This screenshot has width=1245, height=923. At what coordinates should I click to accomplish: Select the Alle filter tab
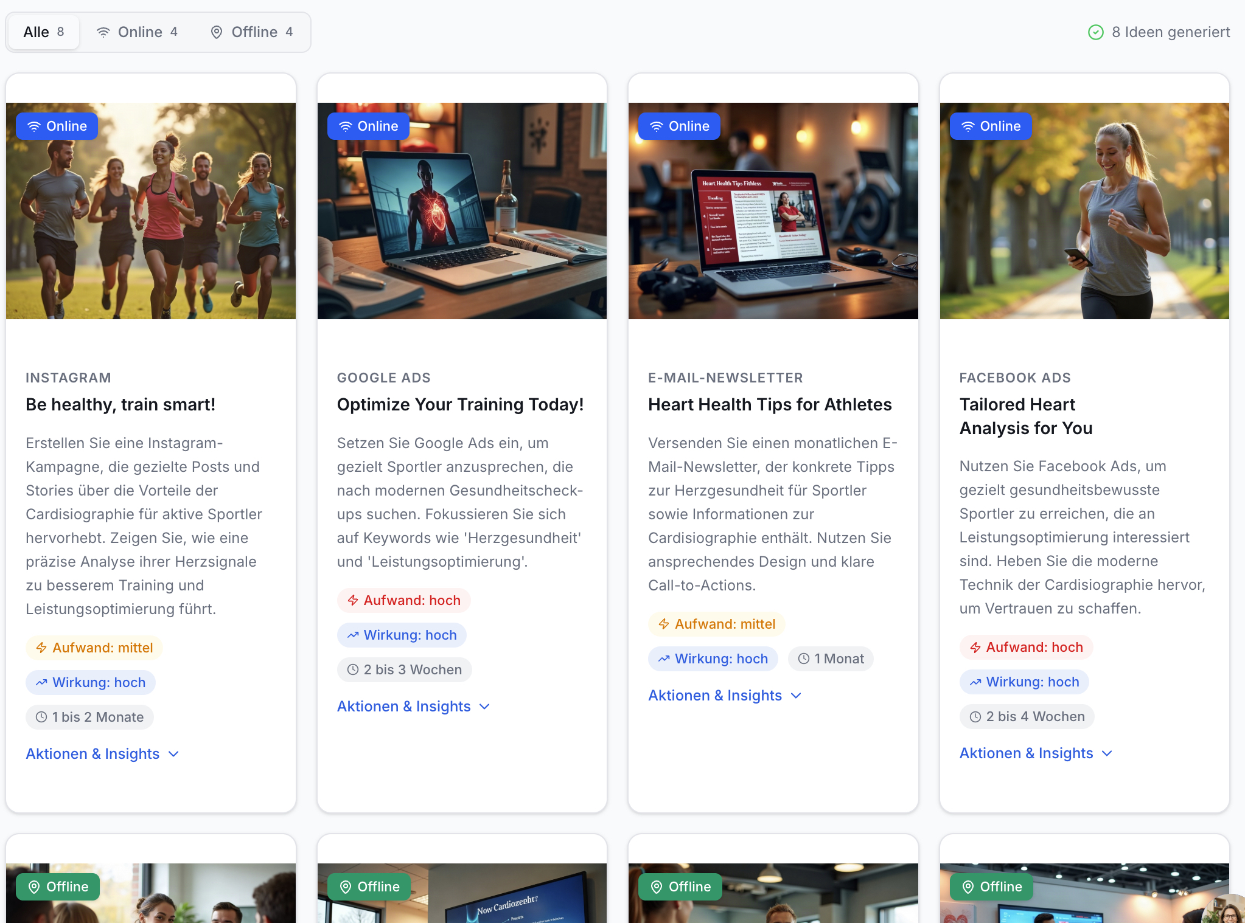[x=43, y=32]
